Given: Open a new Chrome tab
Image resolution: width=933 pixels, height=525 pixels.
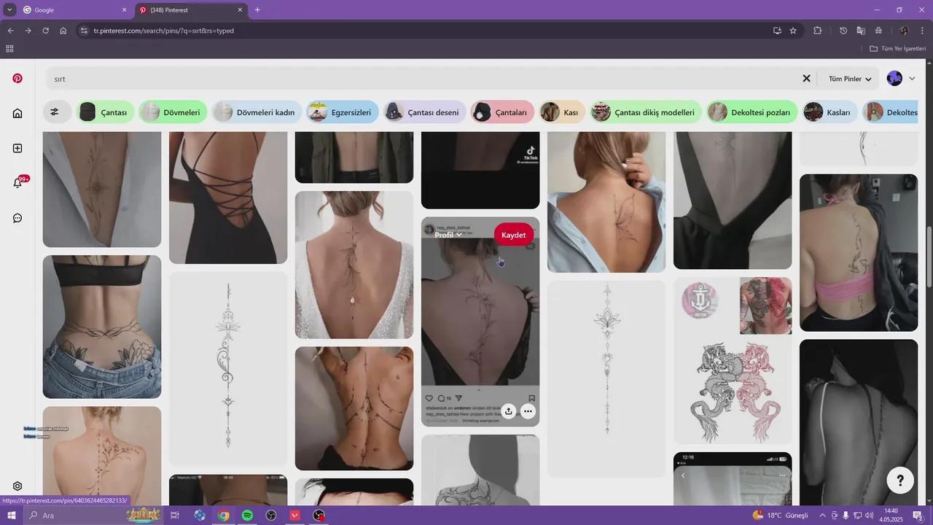Looking at the screenshot, I should click(257, 9).
